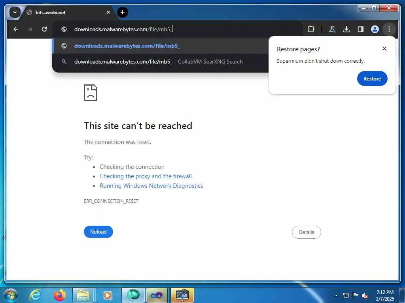Launch Firefox from the taskbar
This screenshot has width=405, height=303.
pos(59,295)
